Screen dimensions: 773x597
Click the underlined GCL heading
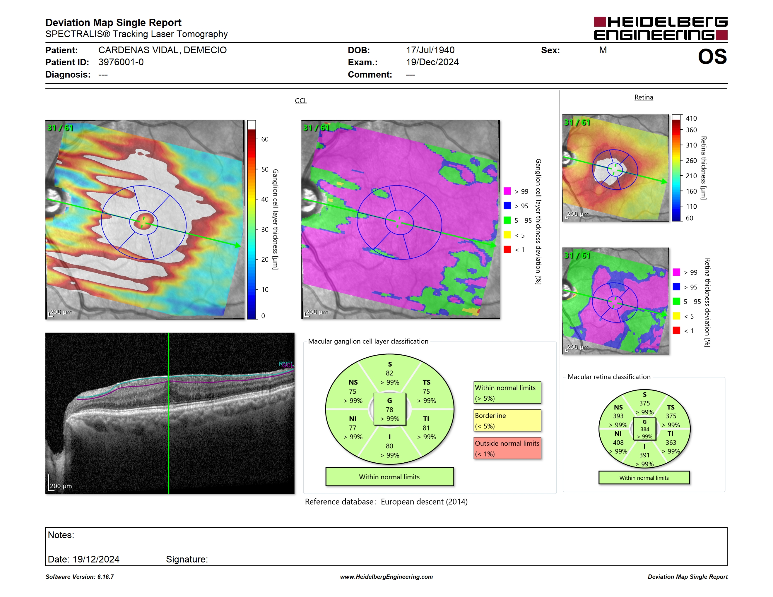coord(301,101)
